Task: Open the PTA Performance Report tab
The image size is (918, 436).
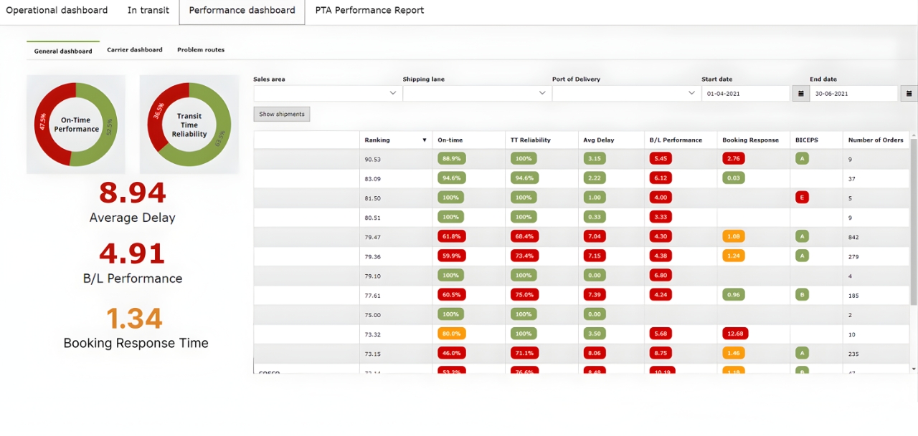Action: [369, 10]
